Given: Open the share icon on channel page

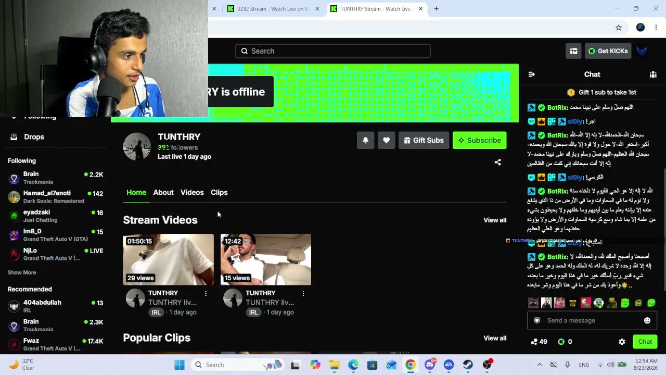Looking at the screenshot, I should (497, 162).
